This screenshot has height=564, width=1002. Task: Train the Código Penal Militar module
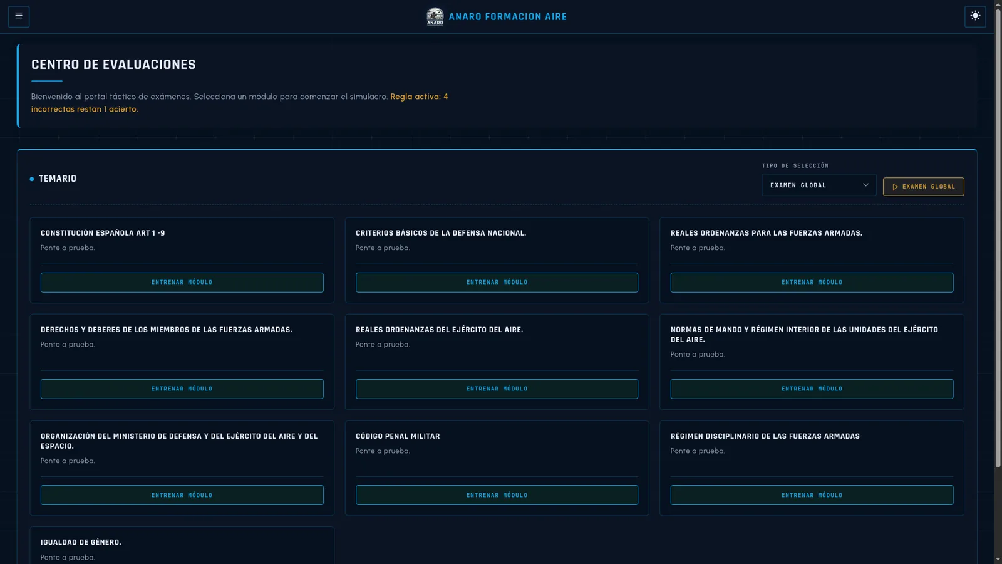[497, 495]
